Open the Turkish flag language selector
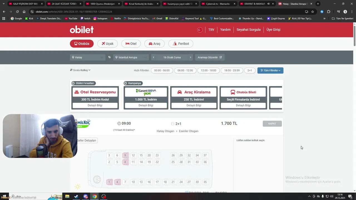356x200 pixels. pos(200,30)
